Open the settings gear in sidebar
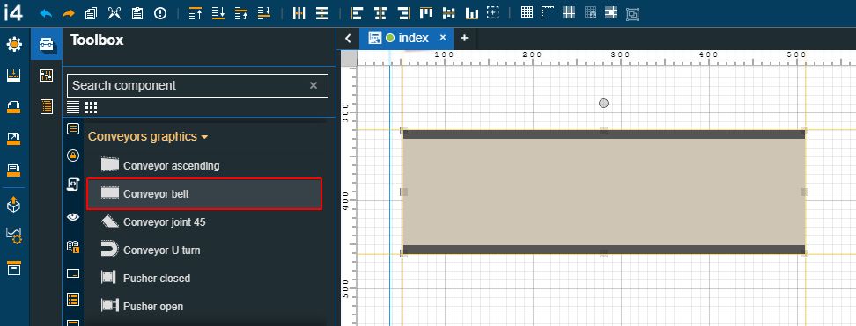The height and width of the screenshot is (326, 856). 14,45
